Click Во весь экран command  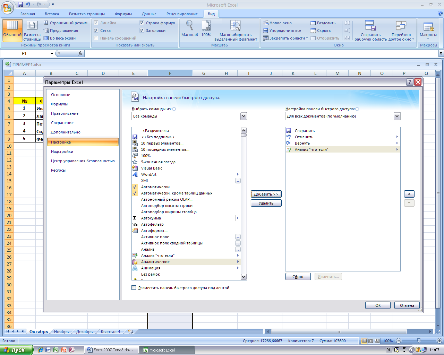pos(60,38)
